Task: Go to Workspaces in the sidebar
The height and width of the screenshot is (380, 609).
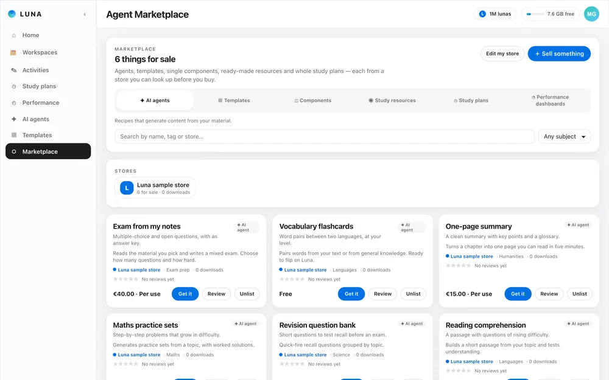Action: [x=48, y=52]
